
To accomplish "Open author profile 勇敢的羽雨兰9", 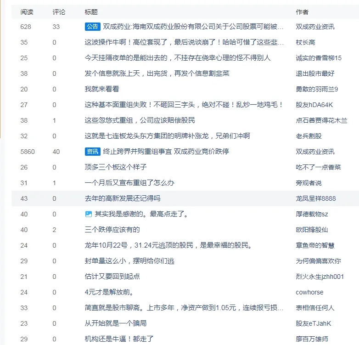I will pyautogui.click(x=317, y=89).
